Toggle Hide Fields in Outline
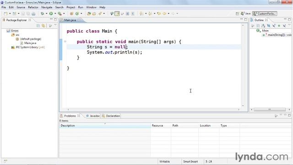The image size is (293, 165). [269, 26]
